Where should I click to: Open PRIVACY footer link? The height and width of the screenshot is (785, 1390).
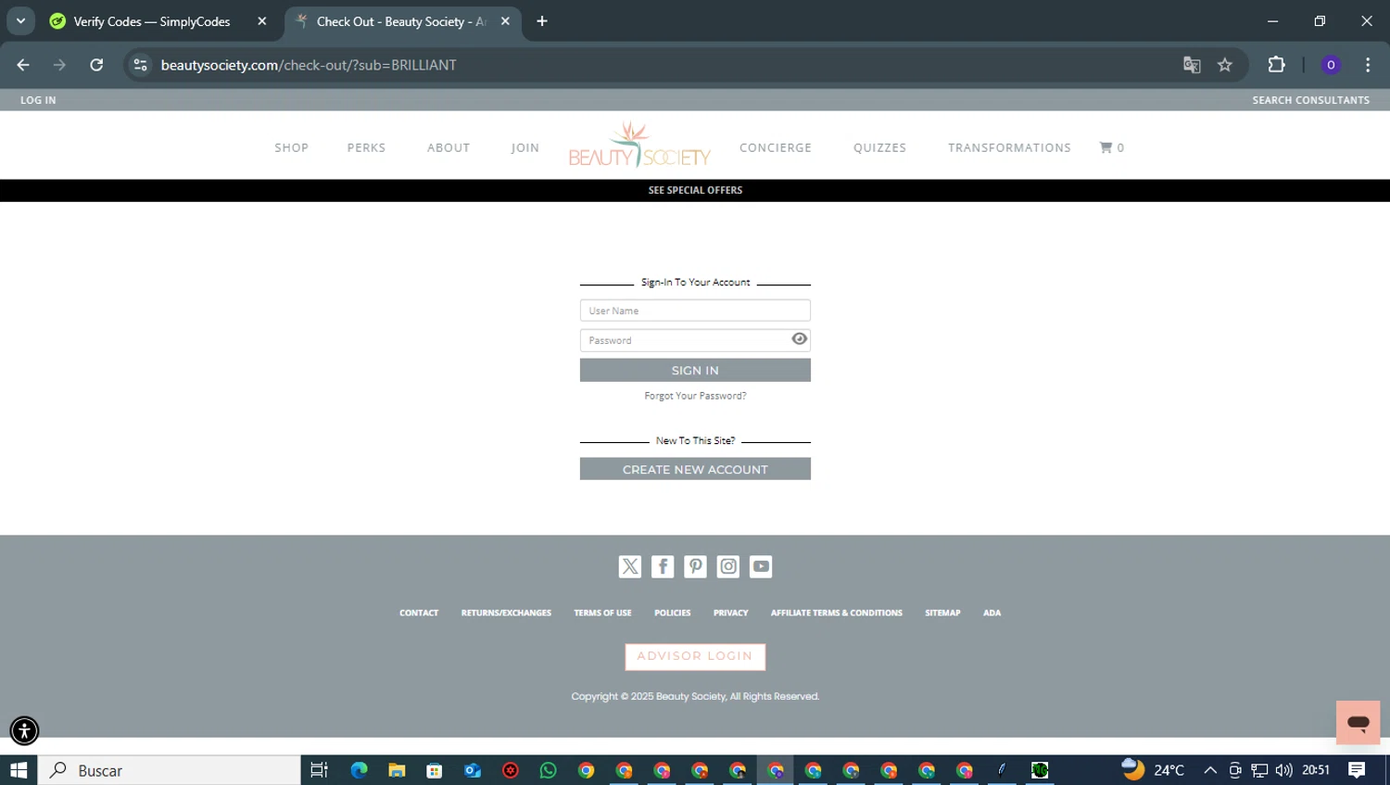coord(730,613)
